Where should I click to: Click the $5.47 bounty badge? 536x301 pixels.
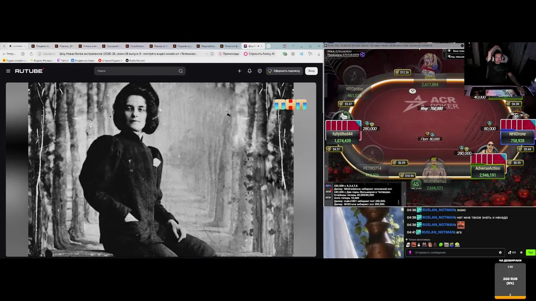point(346,104)
